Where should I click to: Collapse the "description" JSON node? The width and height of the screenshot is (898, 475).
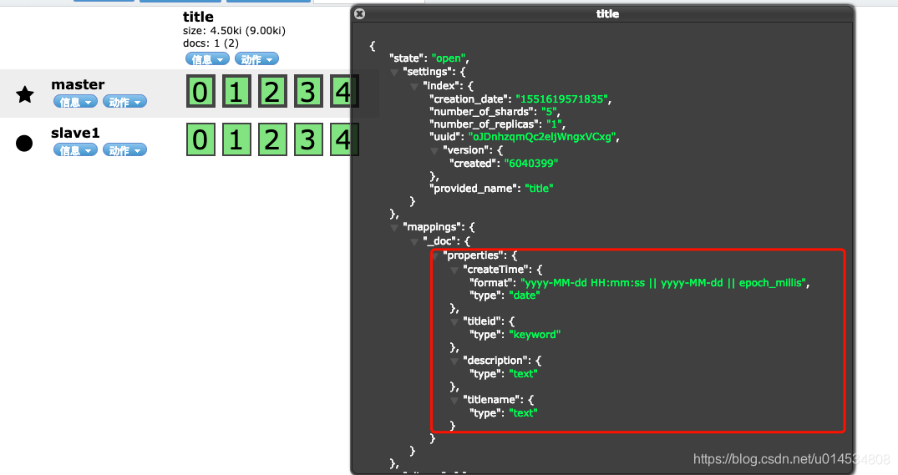454,361
